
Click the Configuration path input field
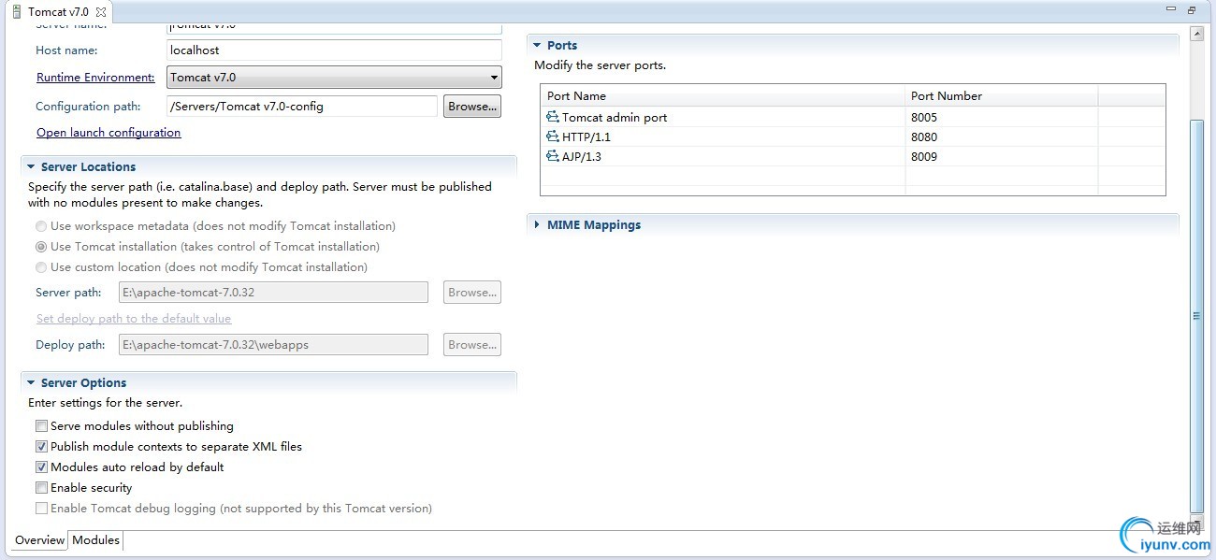[302, 107]
